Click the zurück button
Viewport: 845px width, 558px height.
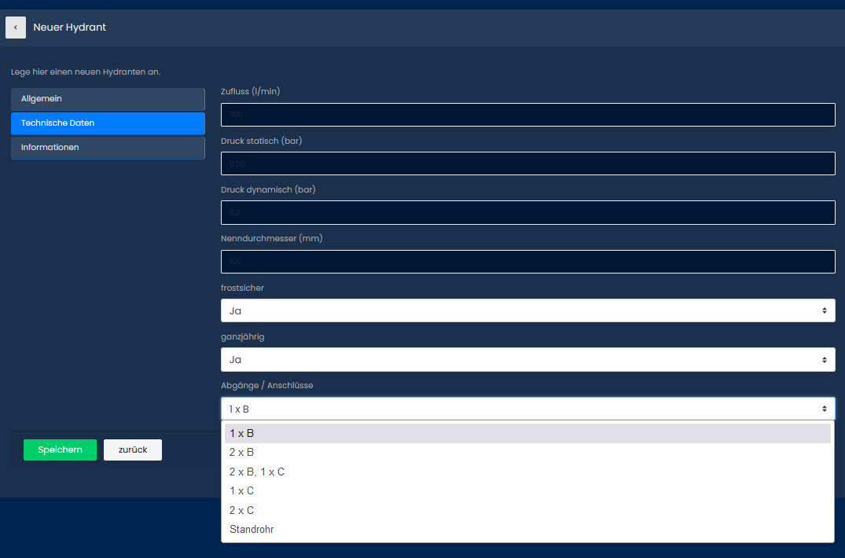coord(133,450)
